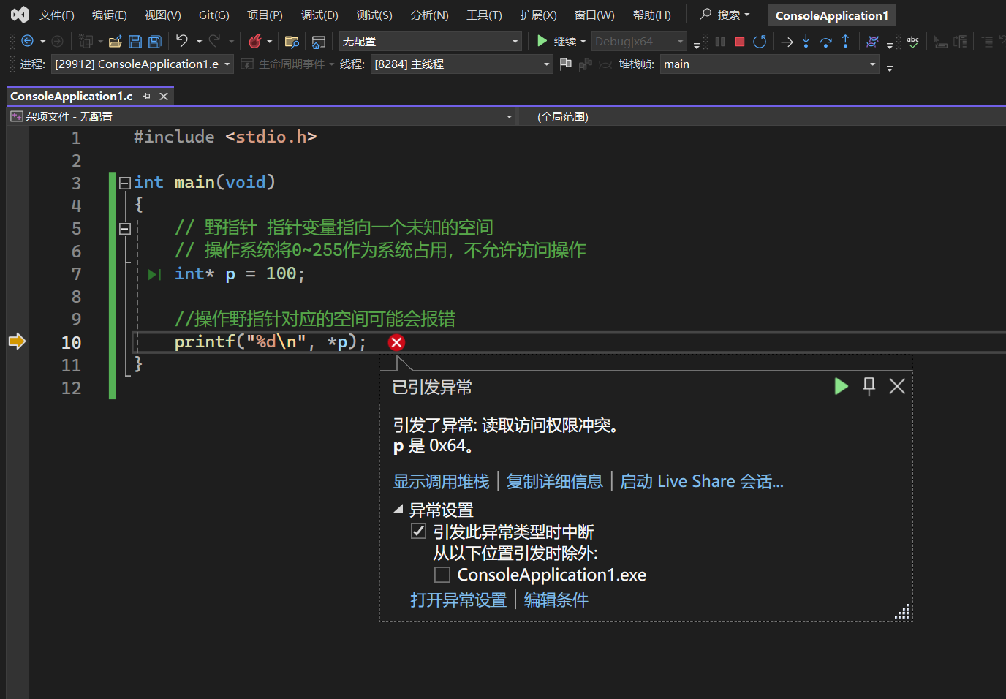Click the 继续 continue button
The height and width of the screenshot is (699, 1006).
[557, 41]
